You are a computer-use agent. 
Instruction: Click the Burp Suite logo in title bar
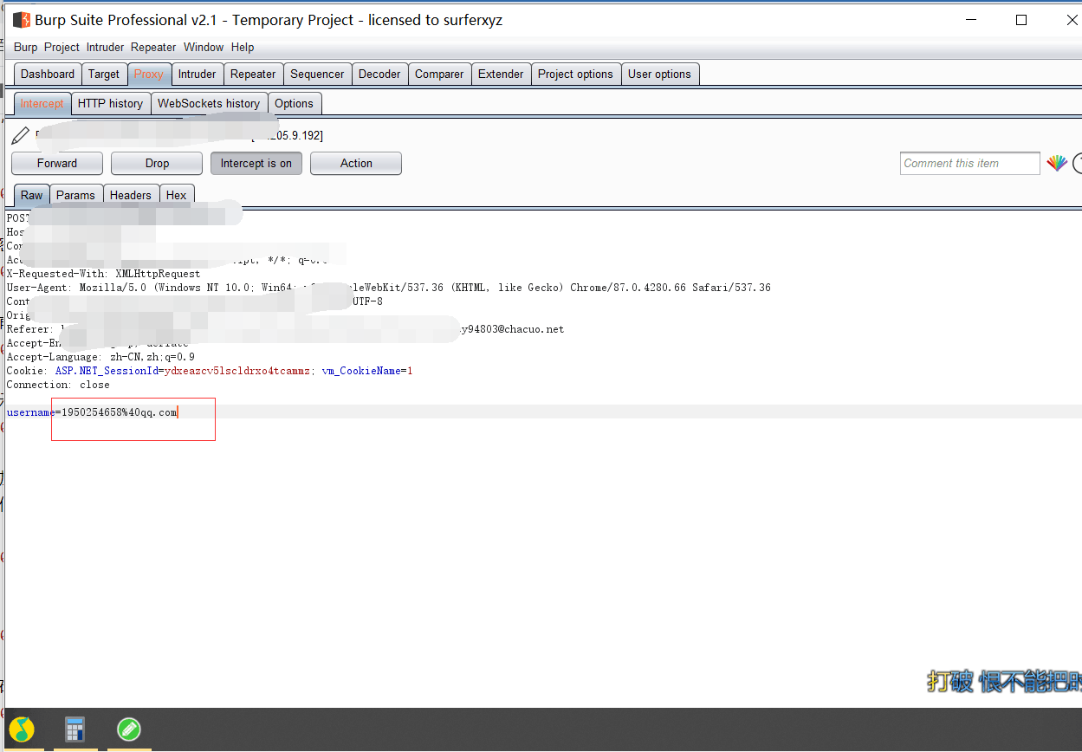(22, 20)
